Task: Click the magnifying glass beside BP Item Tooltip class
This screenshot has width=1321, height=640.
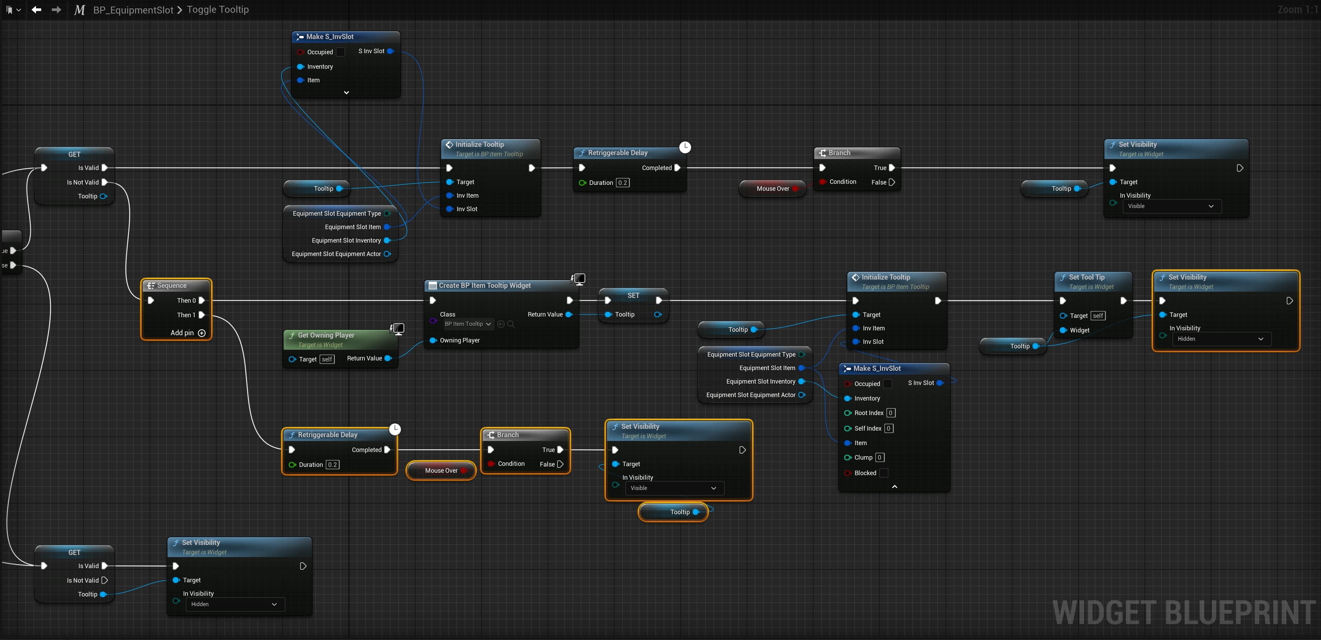Action: click(x=511, y=323)
